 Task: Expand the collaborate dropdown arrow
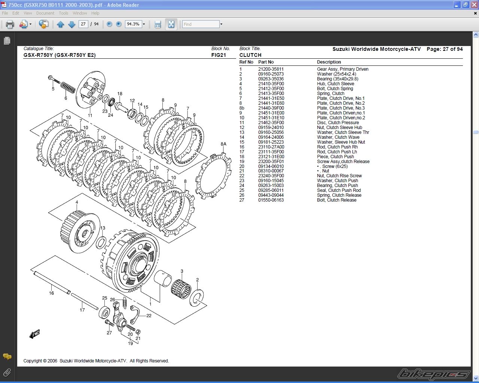(30, 24)
